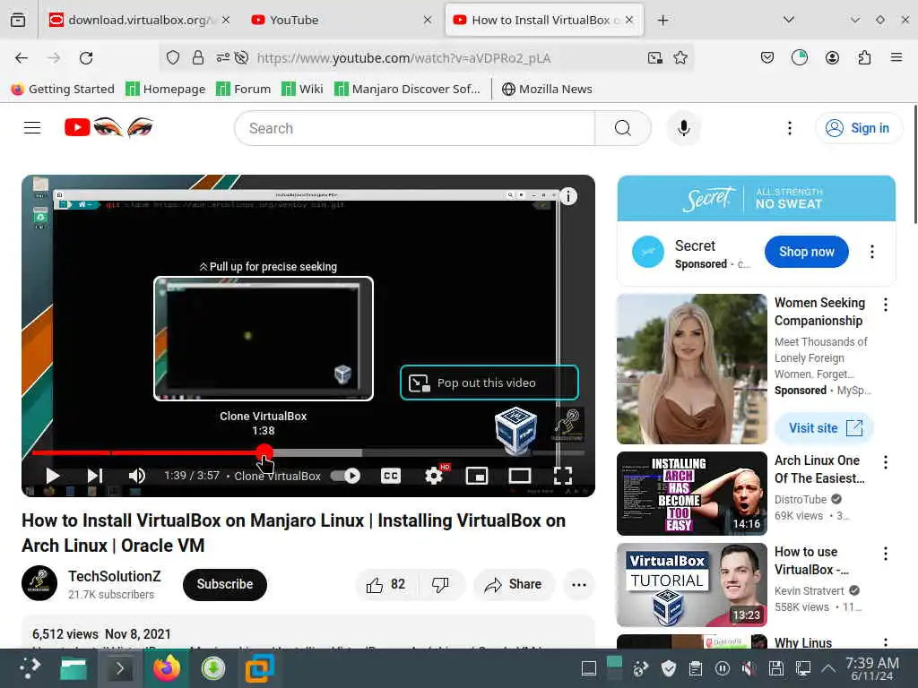
Task: Open VirtualBox icon in taskbar
Action: pyautogui.click(x=259, y=668)
